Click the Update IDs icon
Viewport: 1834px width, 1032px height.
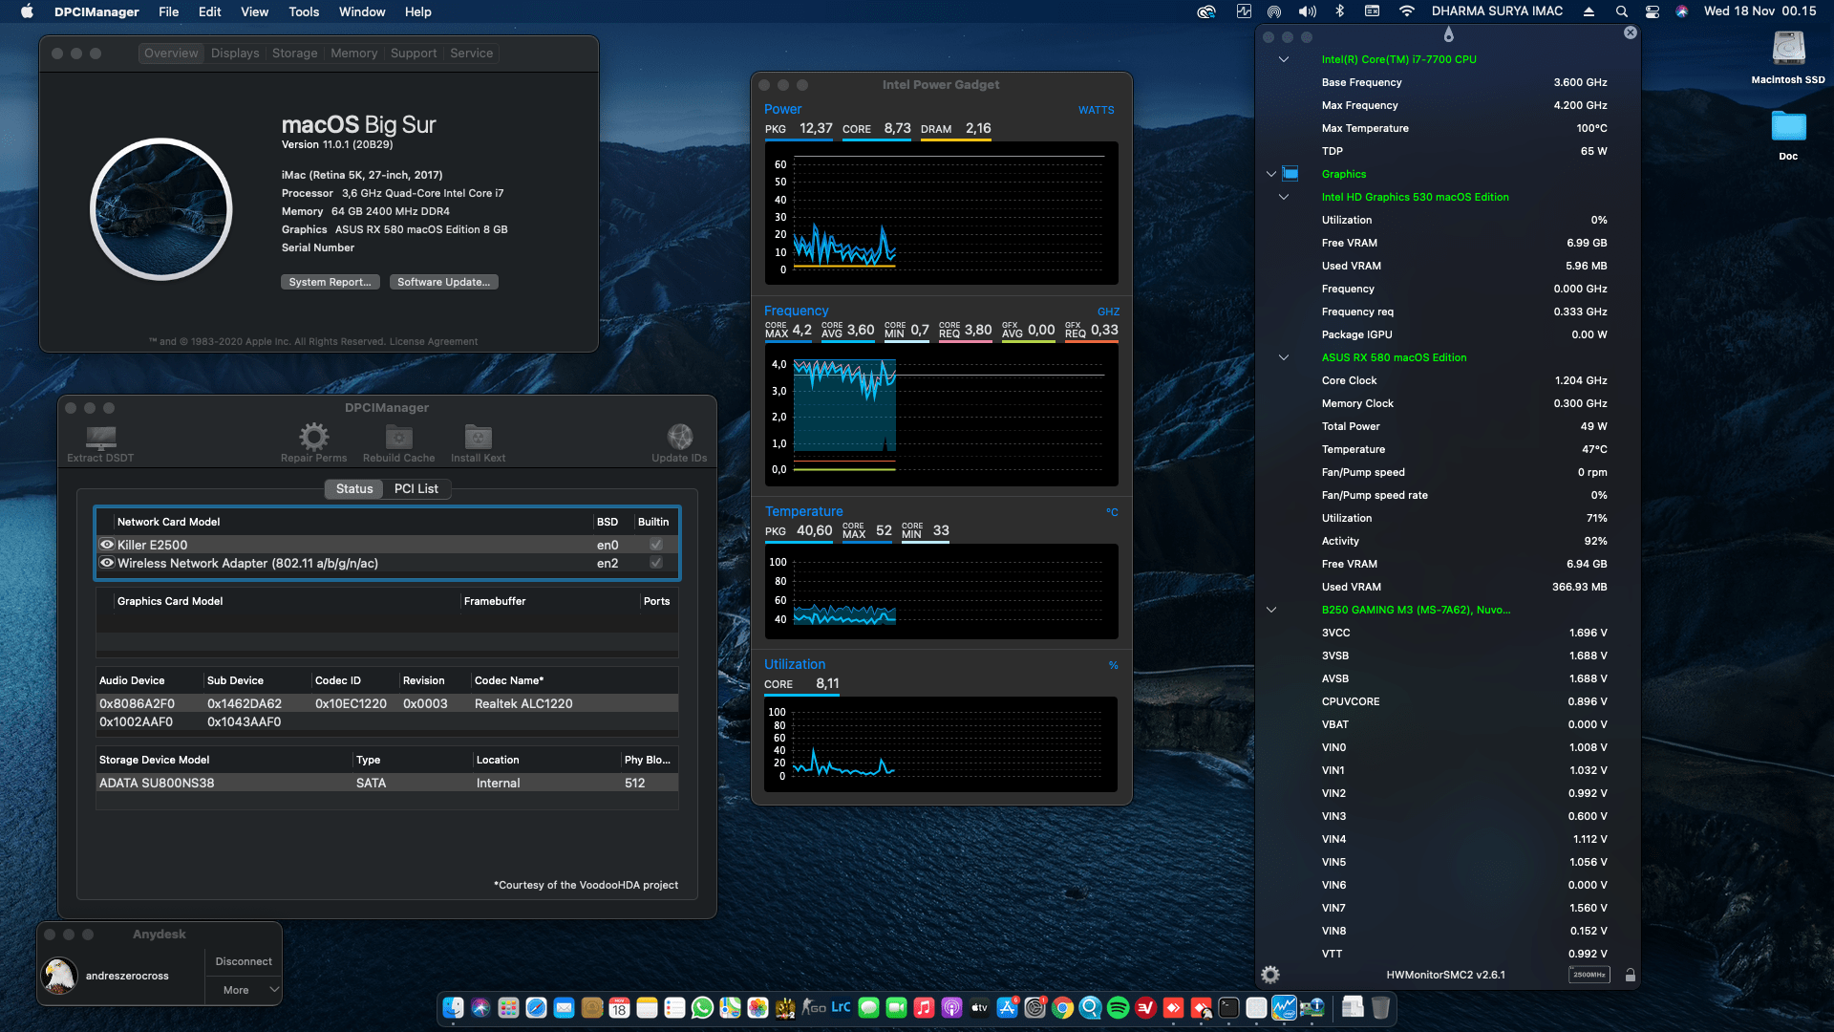tap(679, 437)
